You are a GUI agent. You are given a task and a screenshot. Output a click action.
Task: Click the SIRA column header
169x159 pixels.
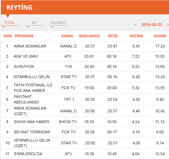[7, 36]
